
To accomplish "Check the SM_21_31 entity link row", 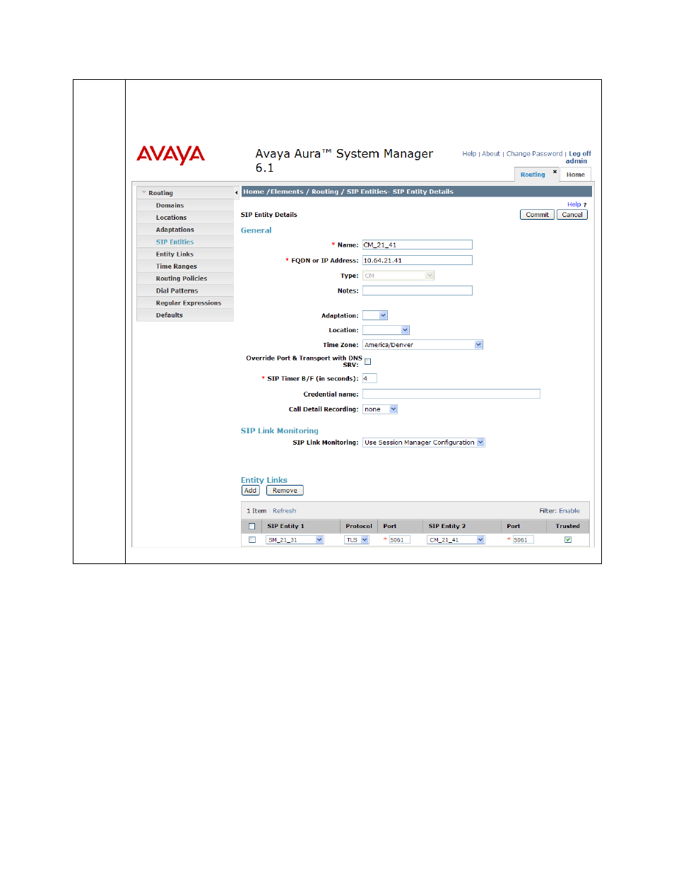I will click(x=252, y=540).
